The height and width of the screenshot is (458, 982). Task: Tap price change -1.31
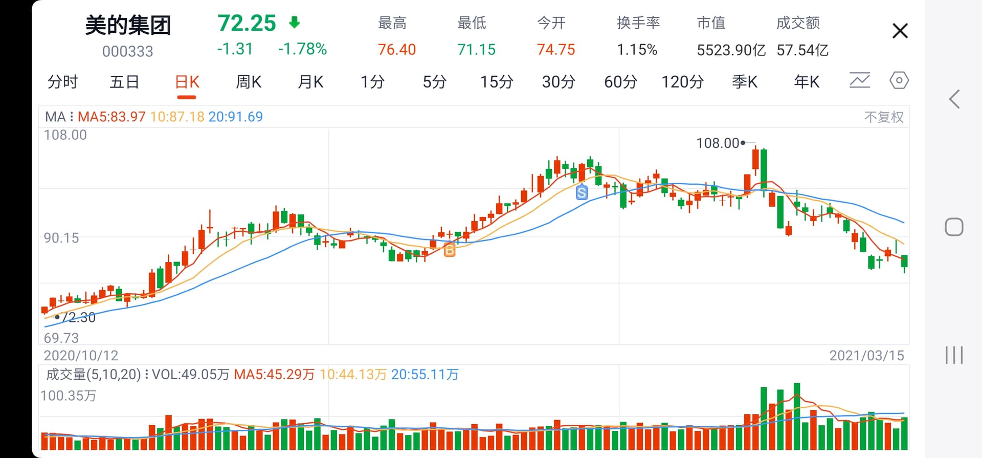(235, 49)
